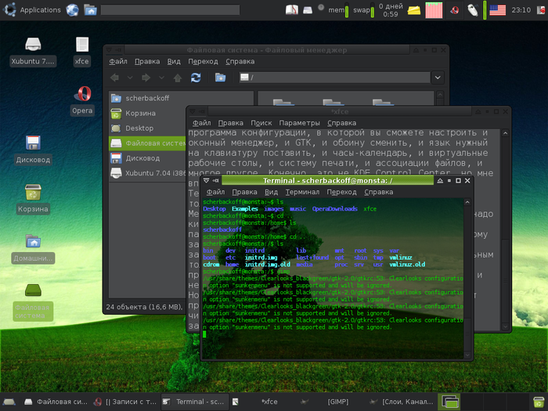This screenshot has width=548, height=411.
Task: Click the green workspace switcher pager
Action: pos(449,402)
